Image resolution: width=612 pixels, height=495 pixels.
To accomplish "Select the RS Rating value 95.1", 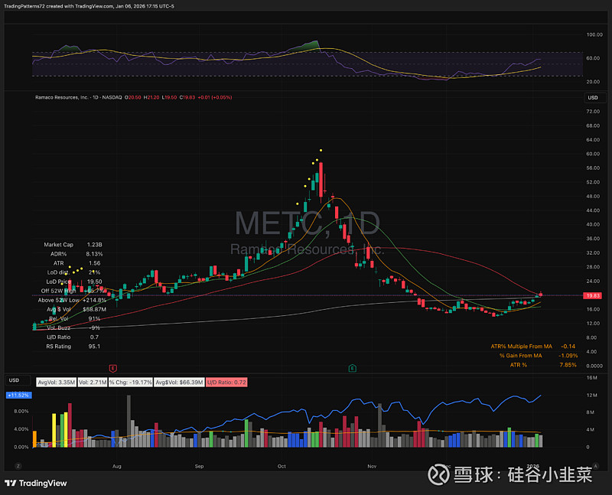I will click(94, 347).
